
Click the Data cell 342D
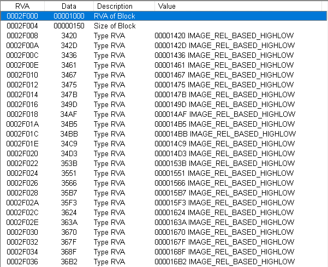(69, 46)
